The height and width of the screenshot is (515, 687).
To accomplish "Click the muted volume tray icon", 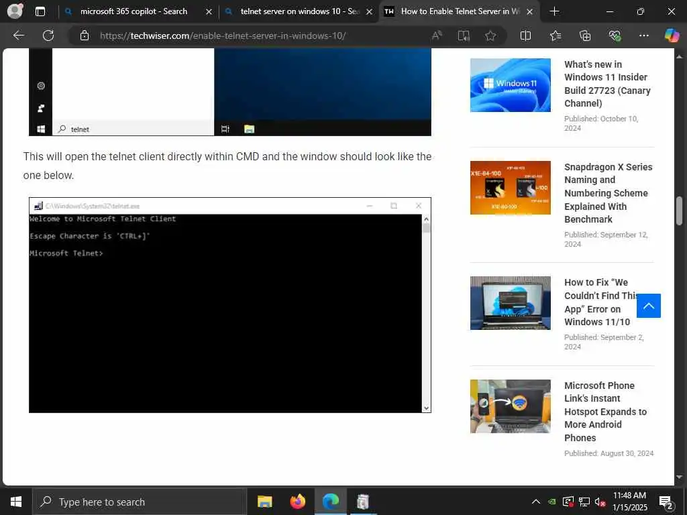I will (x=600, y=502).
